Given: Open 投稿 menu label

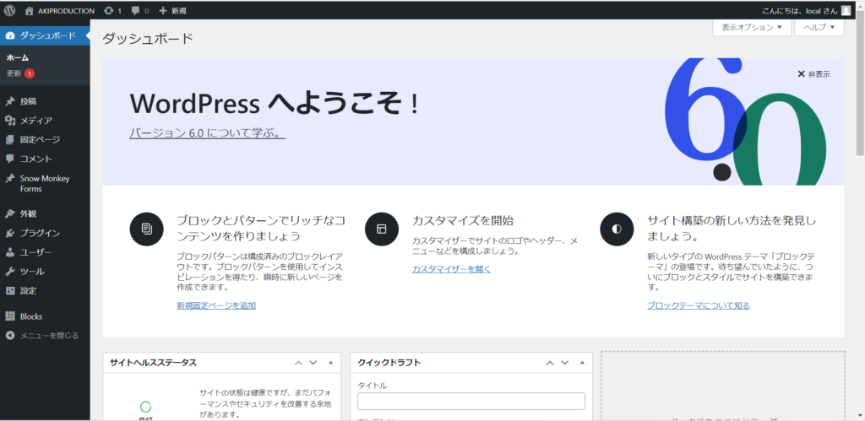Looking at the screenshot, I should [29, 101].
